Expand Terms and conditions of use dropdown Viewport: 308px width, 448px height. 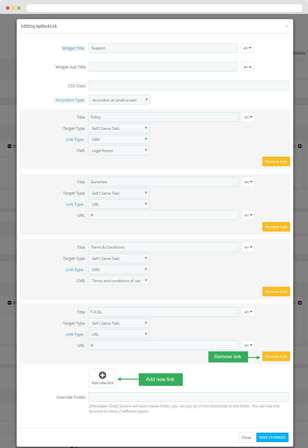[x=119, y=281]
